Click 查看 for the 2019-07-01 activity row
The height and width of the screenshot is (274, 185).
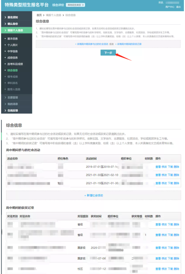(x=158, y=167)
